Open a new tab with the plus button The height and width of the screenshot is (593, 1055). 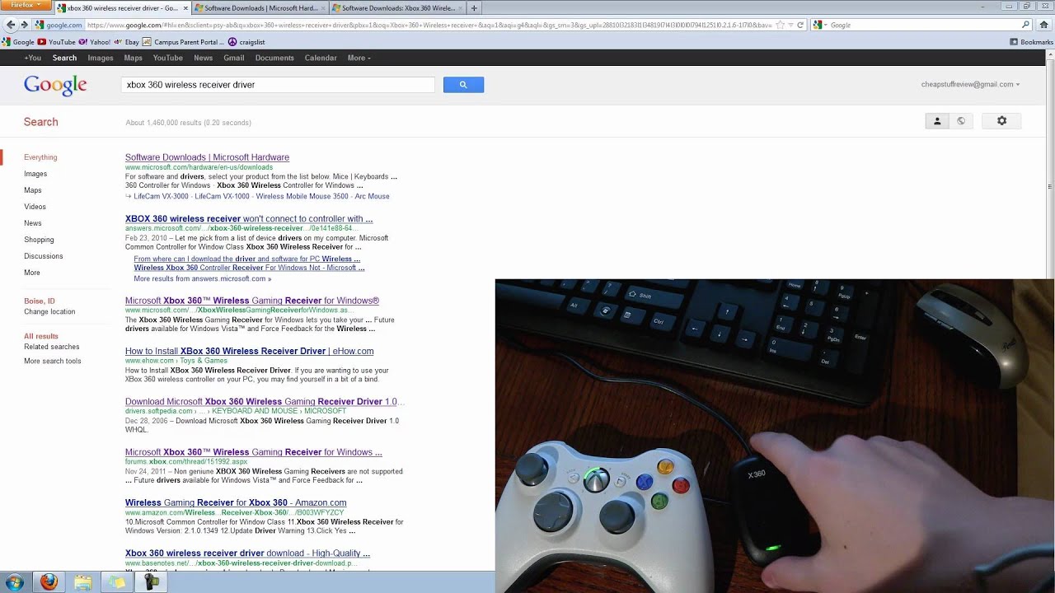pyautogui.click(x=474, y=8)
